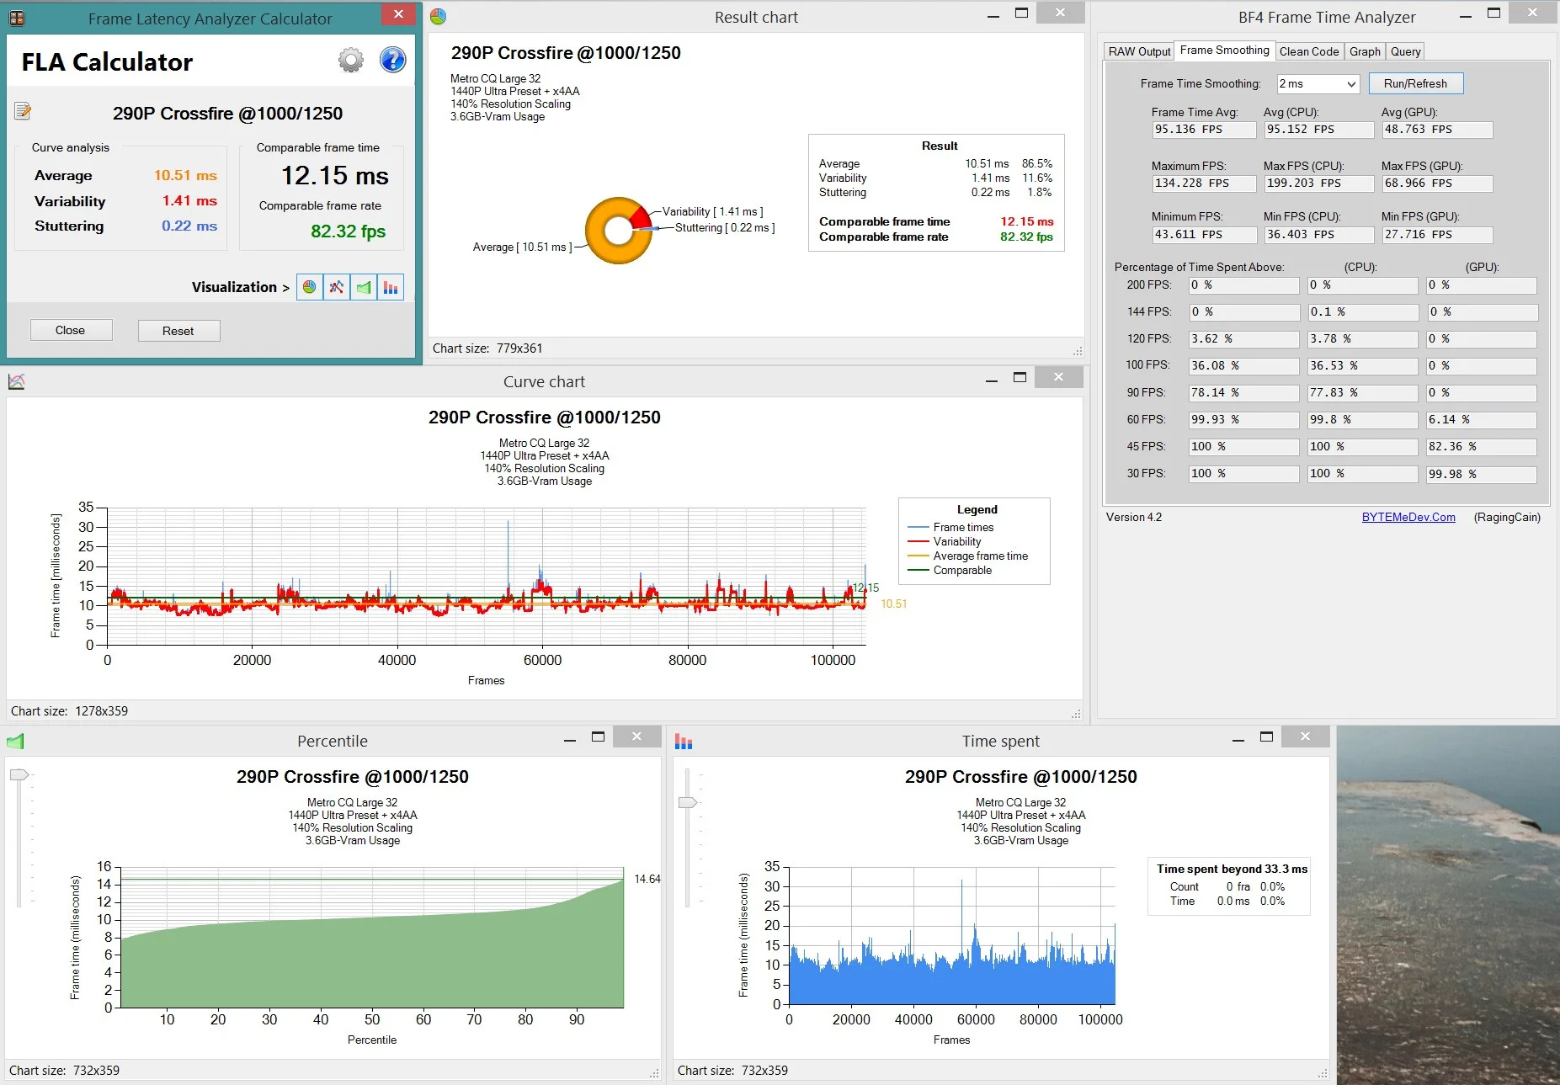Click the edit notes icon beside the title
The width and height of the screenshot is (1560, 1085).
(x=23, y=110)
